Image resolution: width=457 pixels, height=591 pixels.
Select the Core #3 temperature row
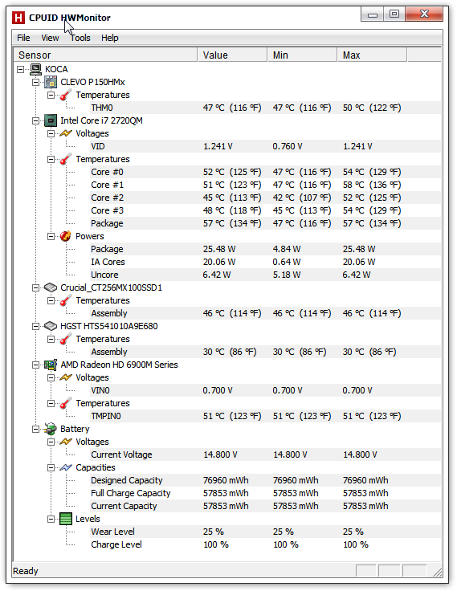[266, 210]
